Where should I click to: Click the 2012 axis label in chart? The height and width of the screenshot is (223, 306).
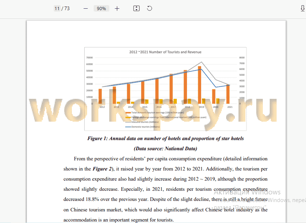[102, 107]
